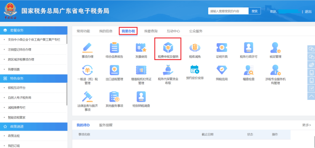Image resolution: width=315 pixels, height=148 pixels.
Task: Open the 纳税信用 diamond icon
Action: pos(222,70)
